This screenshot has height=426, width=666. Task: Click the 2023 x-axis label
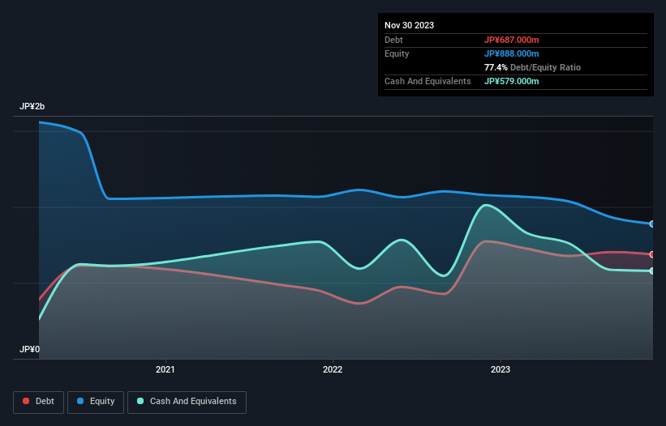[501, 369]
